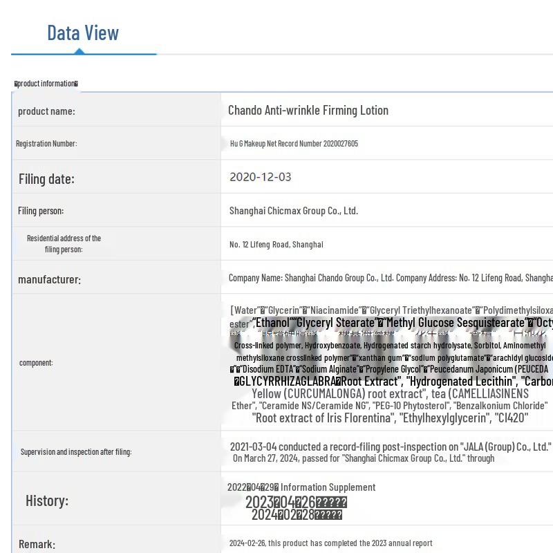Viewport: 553px width, 553px height.
Task: Click Shanghai Chicmax Group Co., Ltd. filing person
Action: click(x=293, y=211)
